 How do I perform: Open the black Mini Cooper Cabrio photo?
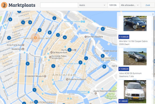tap(135, 23)
